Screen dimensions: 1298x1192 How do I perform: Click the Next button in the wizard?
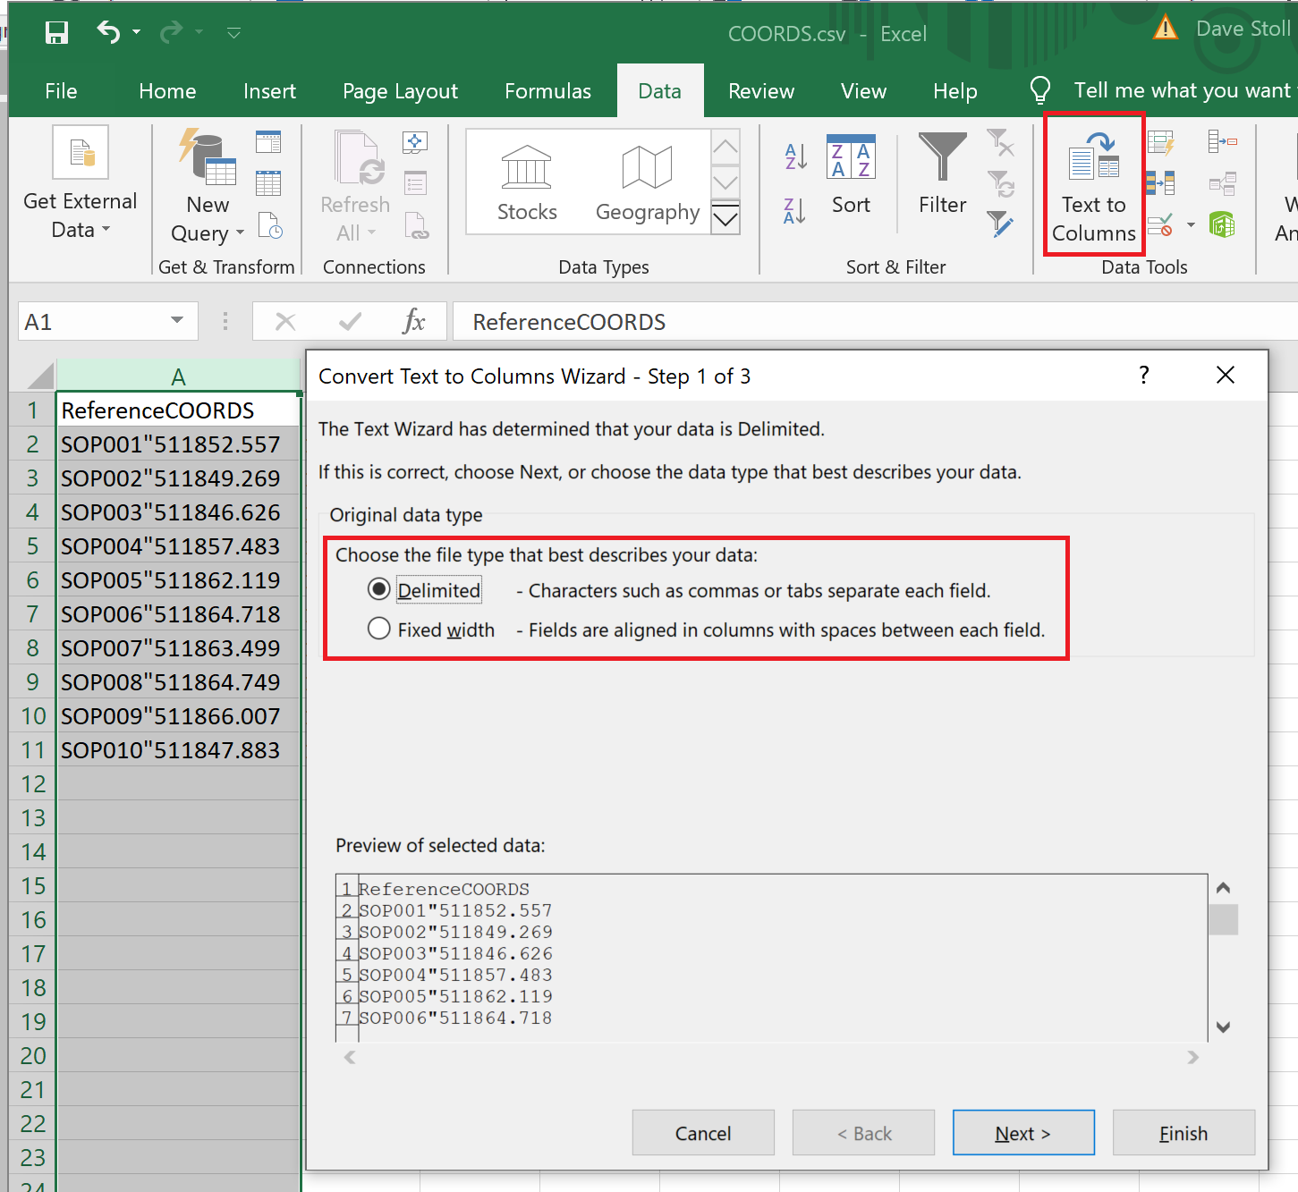(x=1022, y=1132)
